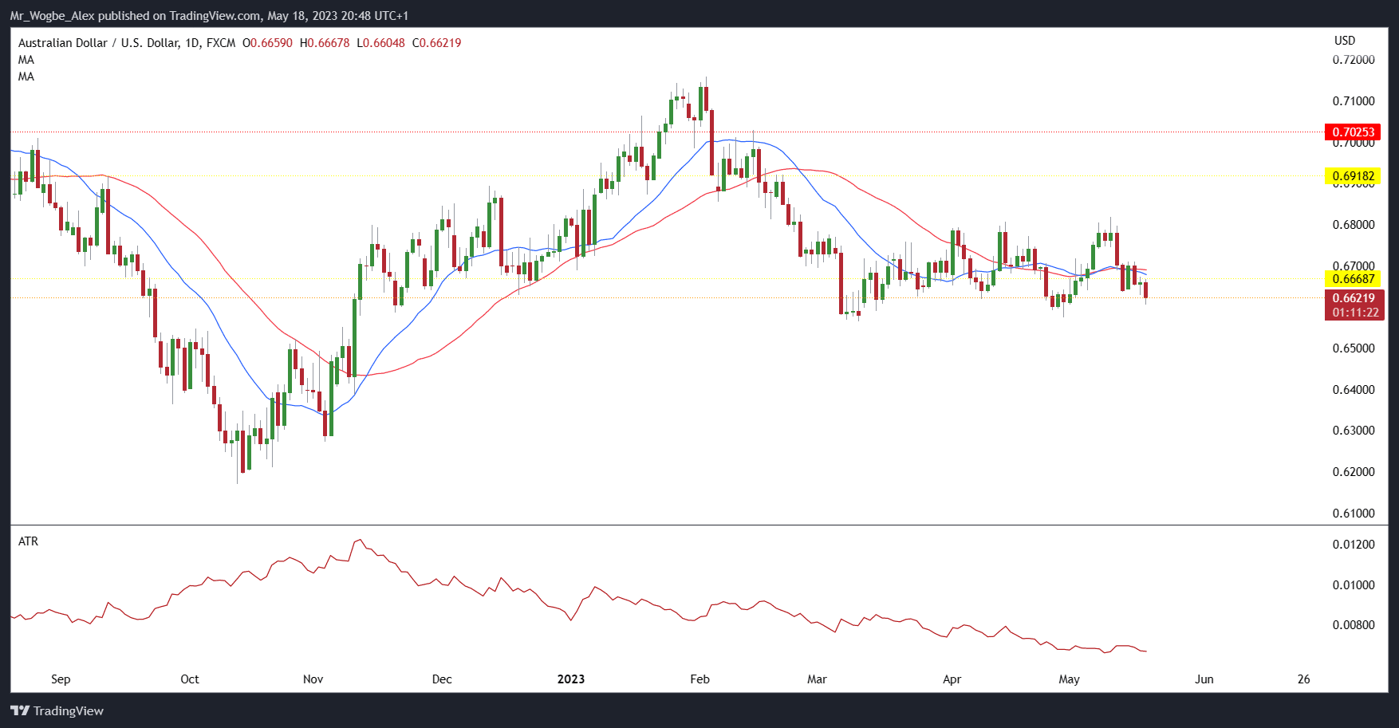Click the Mar label on time axis
The width and height of the screenshot is (1399, 728).
(x=817, y=679)
